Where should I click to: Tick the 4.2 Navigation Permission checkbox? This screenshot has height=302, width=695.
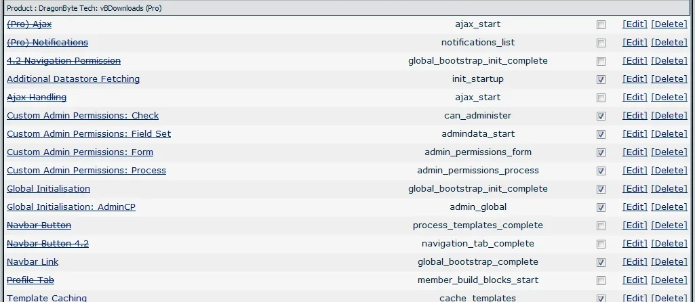pyautogui.click(x=601, y=62)
